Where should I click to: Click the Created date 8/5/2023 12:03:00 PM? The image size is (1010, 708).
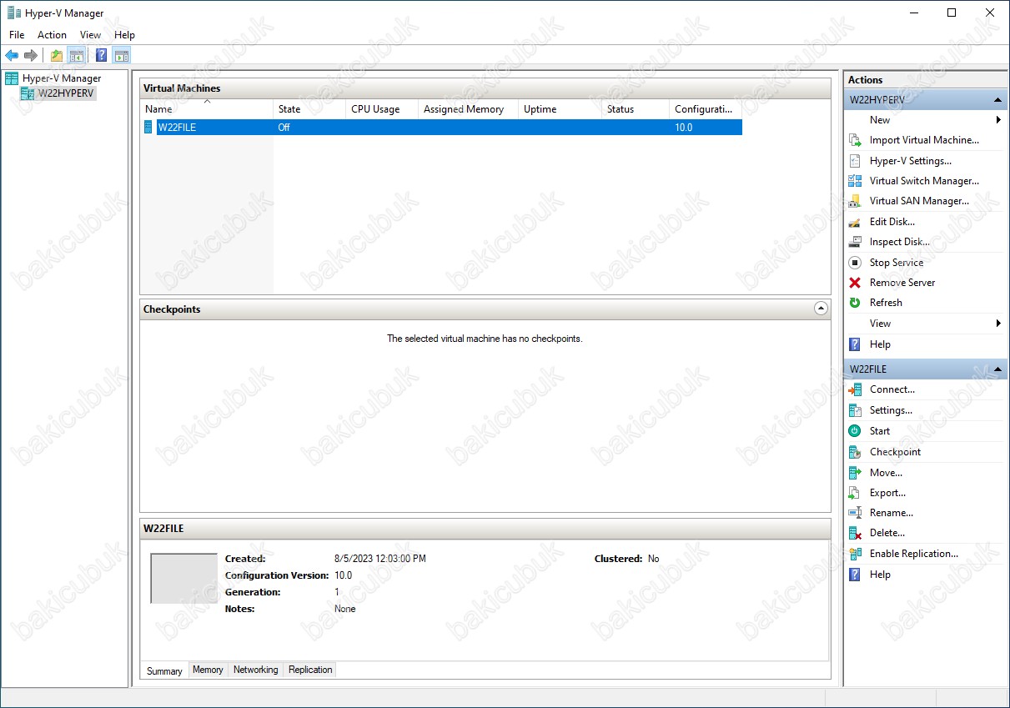coord(380,559)
